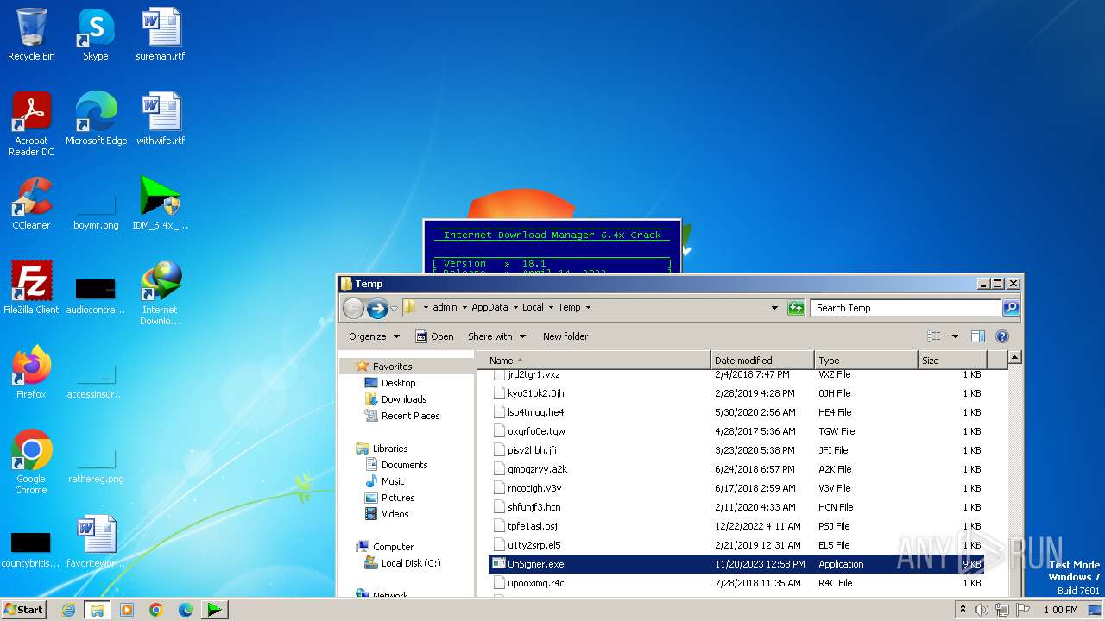
Task: Open sureman.rtf document icon
Action: 161,34
